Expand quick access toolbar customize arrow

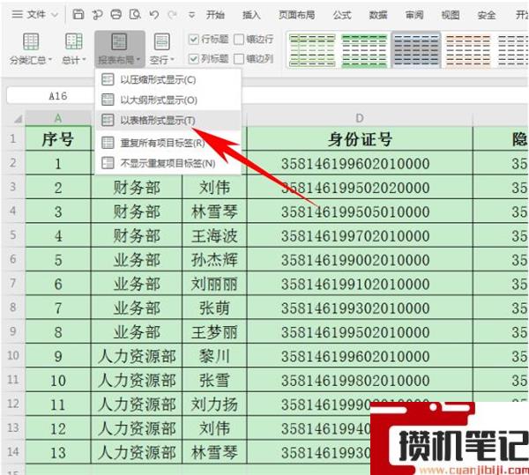(191, 15)
